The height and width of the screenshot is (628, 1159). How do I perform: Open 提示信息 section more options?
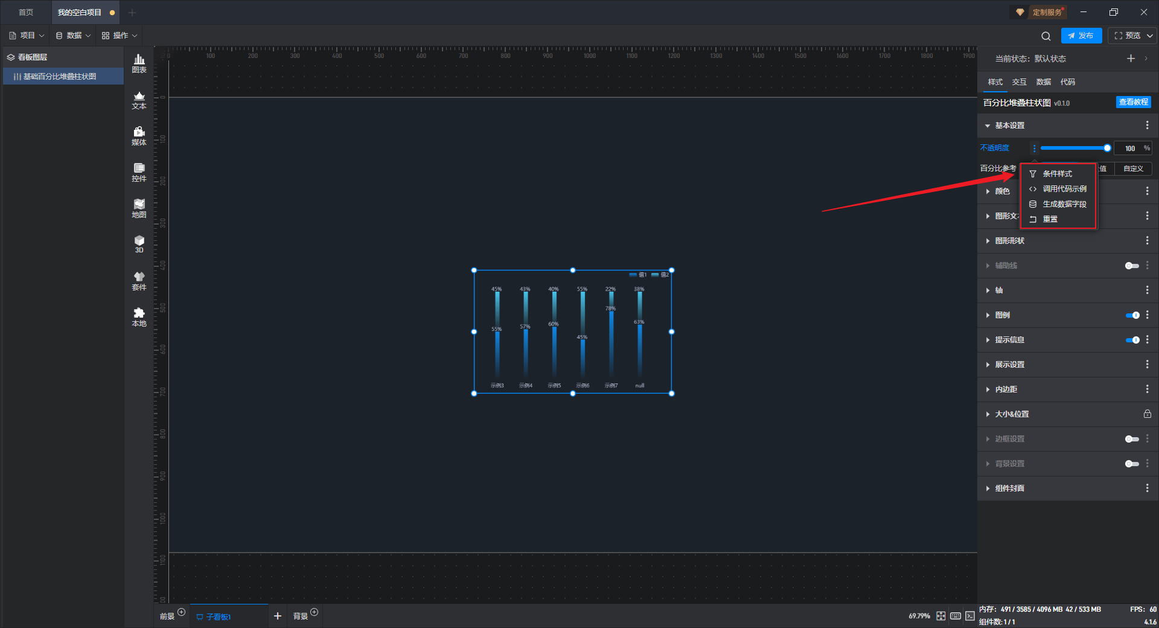(1147, 339)
